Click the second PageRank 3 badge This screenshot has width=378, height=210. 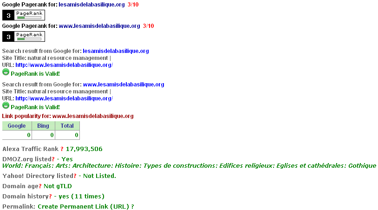pyautogui.click(x=24, y=36)
